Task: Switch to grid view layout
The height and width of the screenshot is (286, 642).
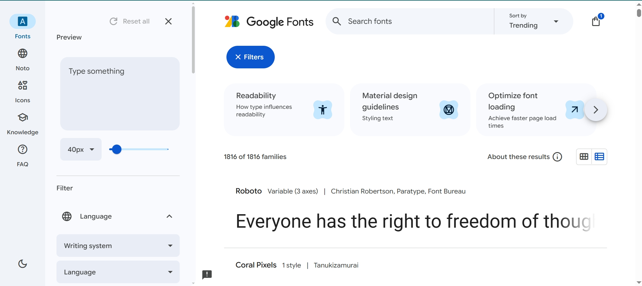Action: (584, 157)
